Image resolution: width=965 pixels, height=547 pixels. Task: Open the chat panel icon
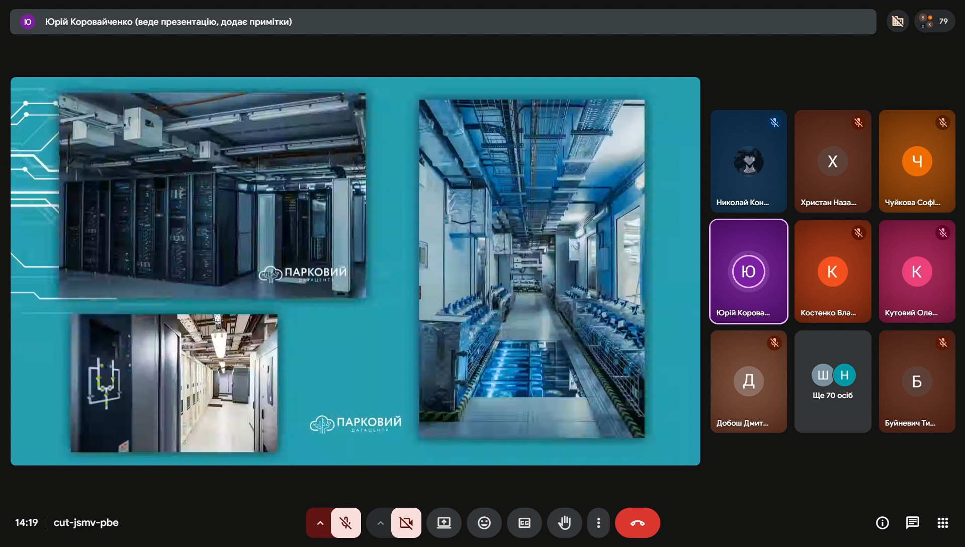[912, 523]
